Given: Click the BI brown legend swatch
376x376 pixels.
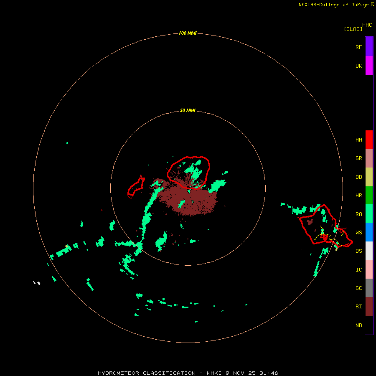Looking at the screenshot, I should coord(369,307).
